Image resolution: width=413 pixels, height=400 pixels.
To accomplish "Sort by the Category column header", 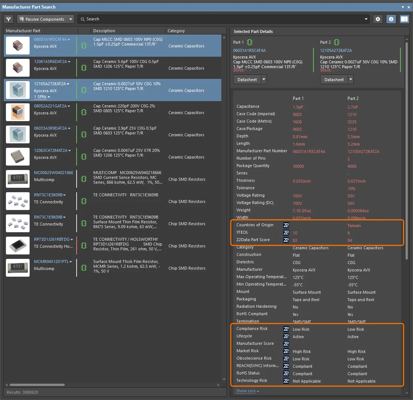I will (x=176, y=31).
